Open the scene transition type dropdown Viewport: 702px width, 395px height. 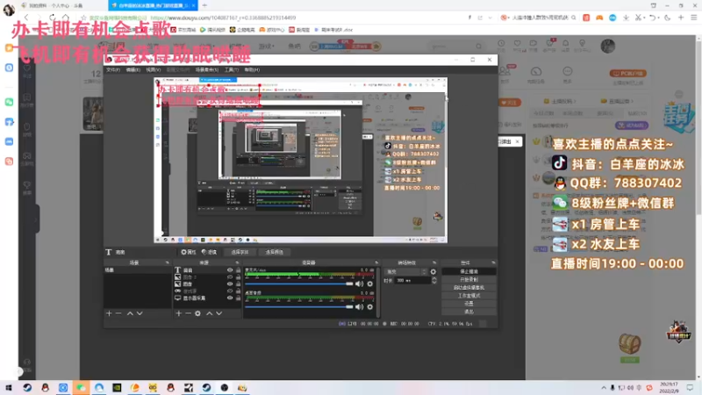point(406,272)
